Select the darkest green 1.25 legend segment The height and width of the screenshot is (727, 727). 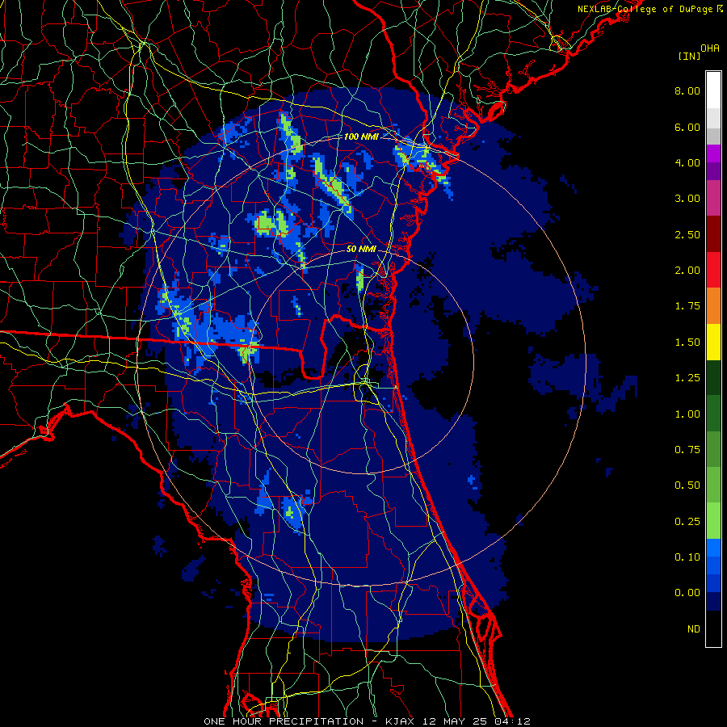(713, 378)
